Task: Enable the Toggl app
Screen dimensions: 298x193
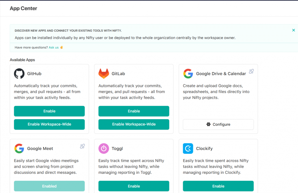Action: pos(134,186)
